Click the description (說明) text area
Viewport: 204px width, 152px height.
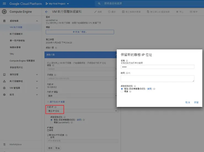point(157,78)
